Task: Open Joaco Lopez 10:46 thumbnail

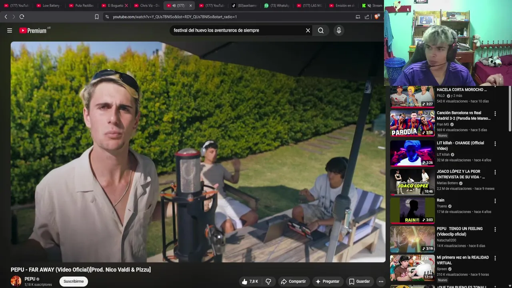Action: point(412,182)
